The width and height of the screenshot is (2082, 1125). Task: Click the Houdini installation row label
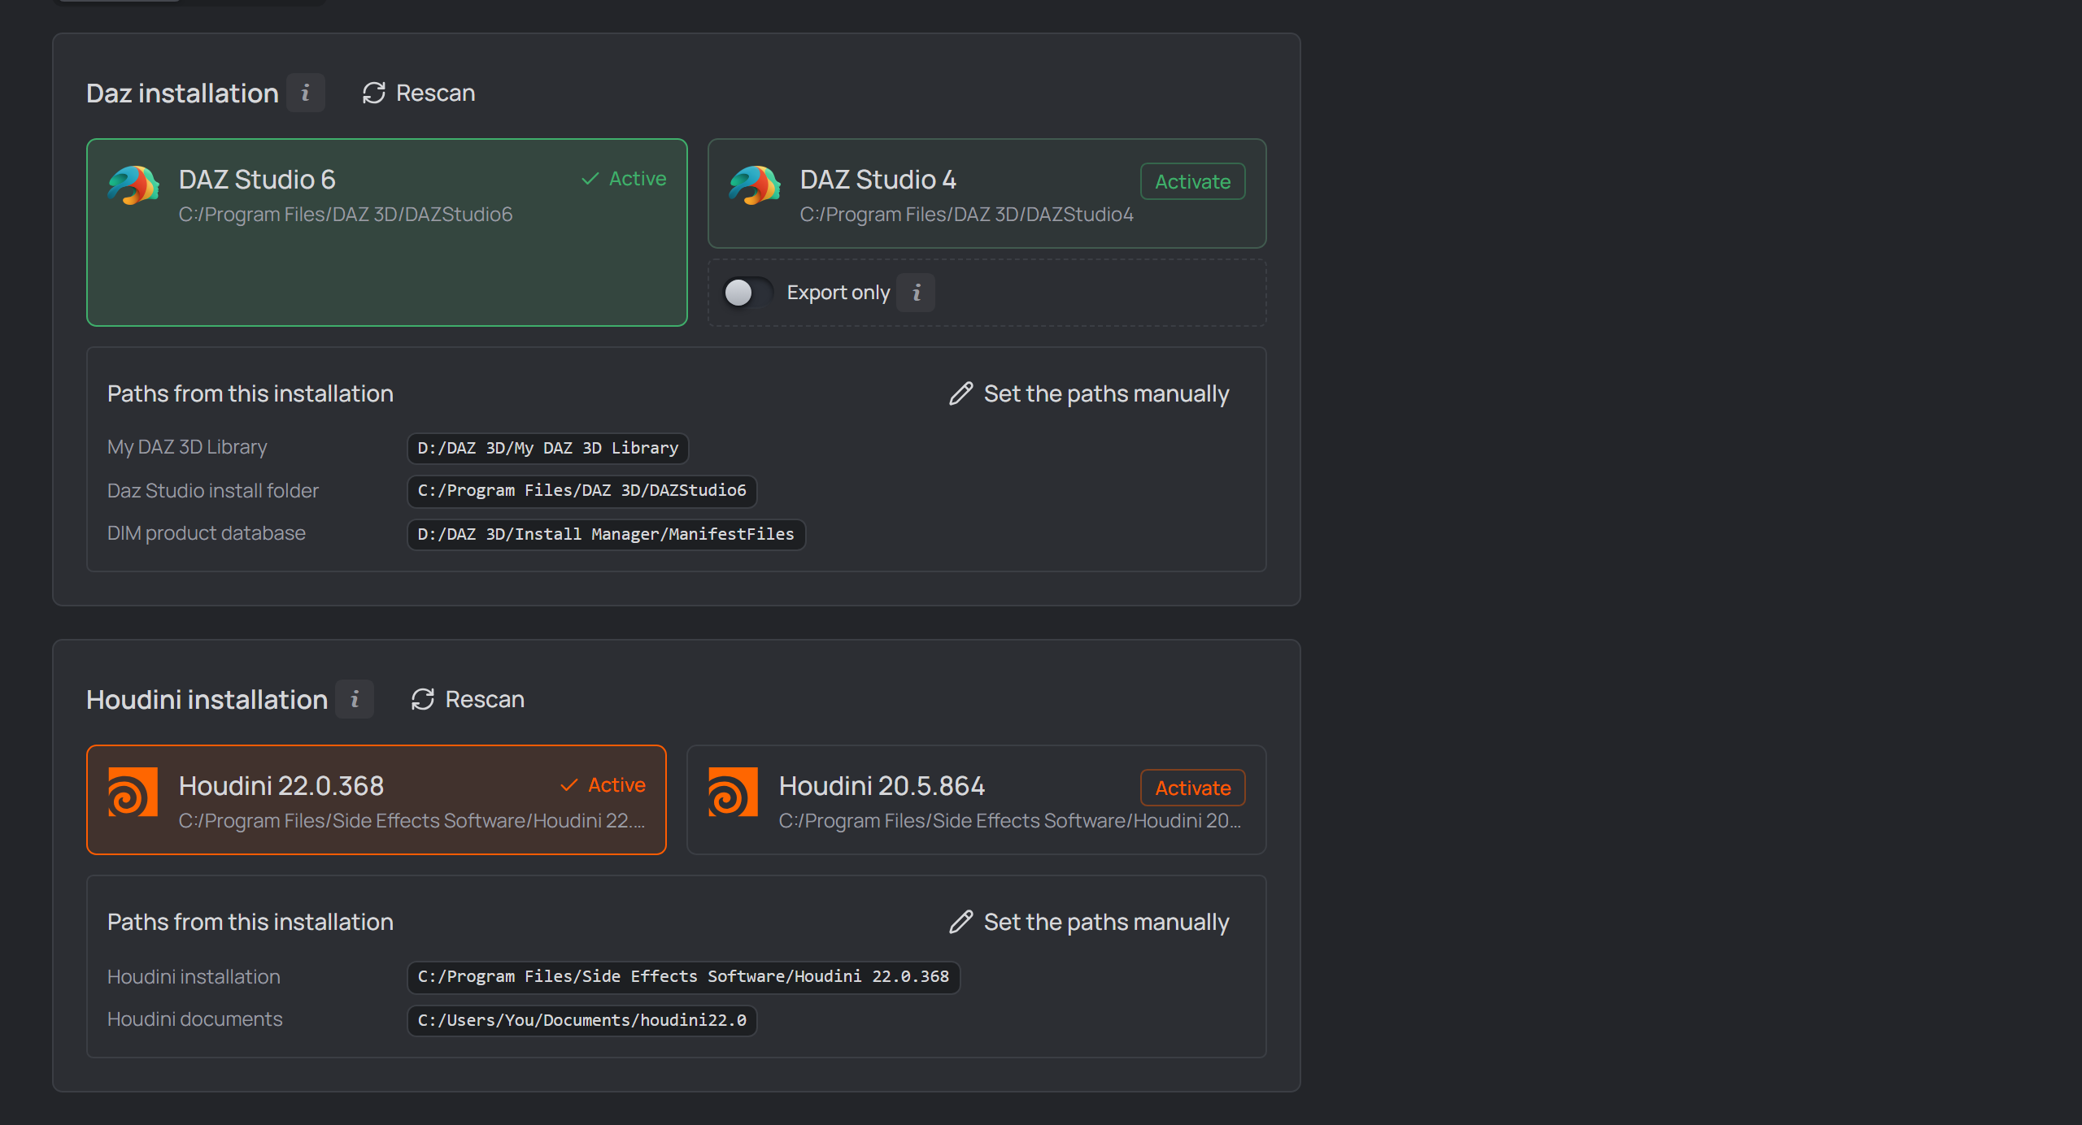(194, 977)
